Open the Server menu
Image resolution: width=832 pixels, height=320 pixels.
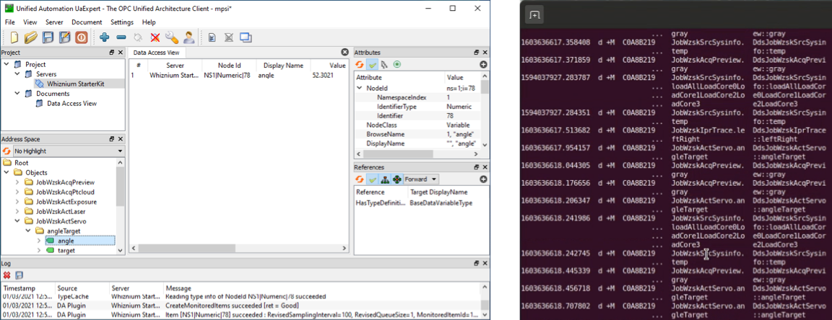coord(54,22)
